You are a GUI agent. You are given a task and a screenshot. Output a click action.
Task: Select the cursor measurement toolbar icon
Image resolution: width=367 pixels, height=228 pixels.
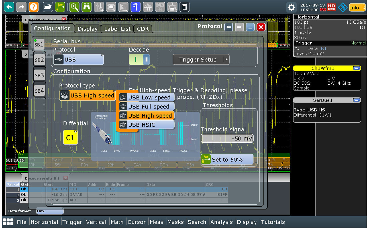pyautogui.click(x=99, y=7)
